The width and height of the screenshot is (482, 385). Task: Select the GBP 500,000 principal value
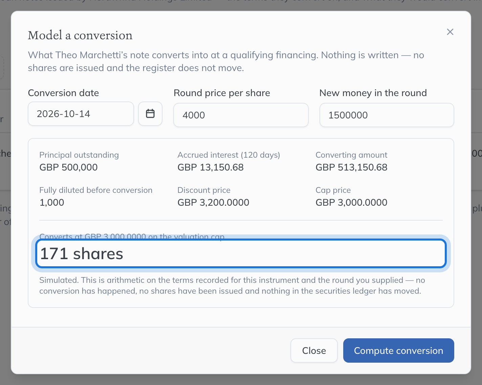[69, 167]
